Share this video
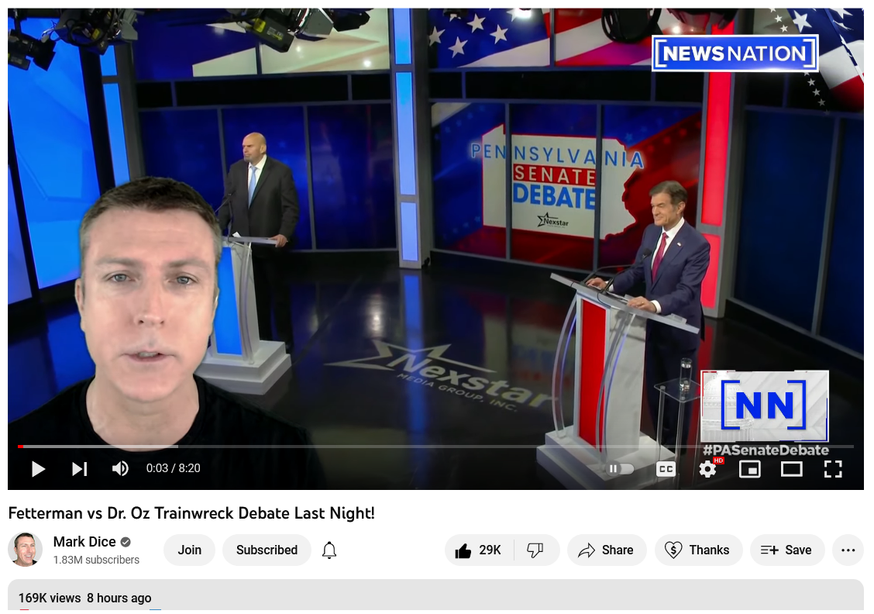 607,550
